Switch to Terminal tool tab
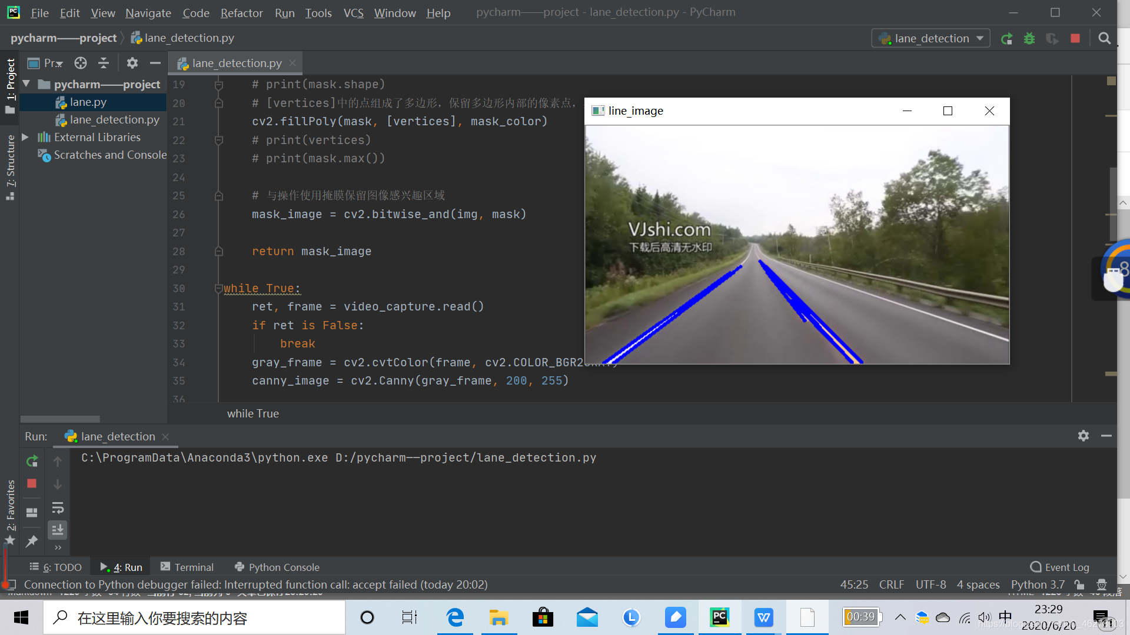This screenshot has height=635, width=1130. click(187, 567)
